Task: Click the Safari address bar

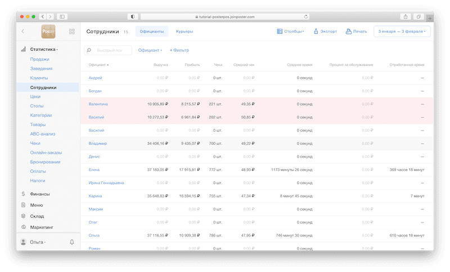Action: [x=224, y=17]
